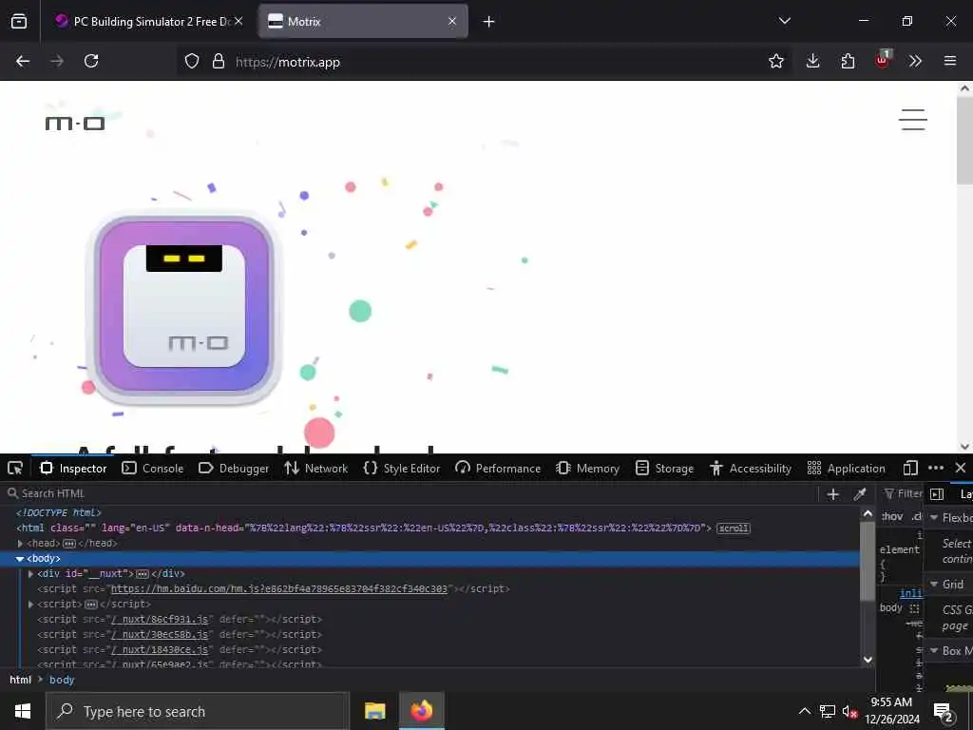Open the Memory tab
973x730 pixels.
coord(587,468)
